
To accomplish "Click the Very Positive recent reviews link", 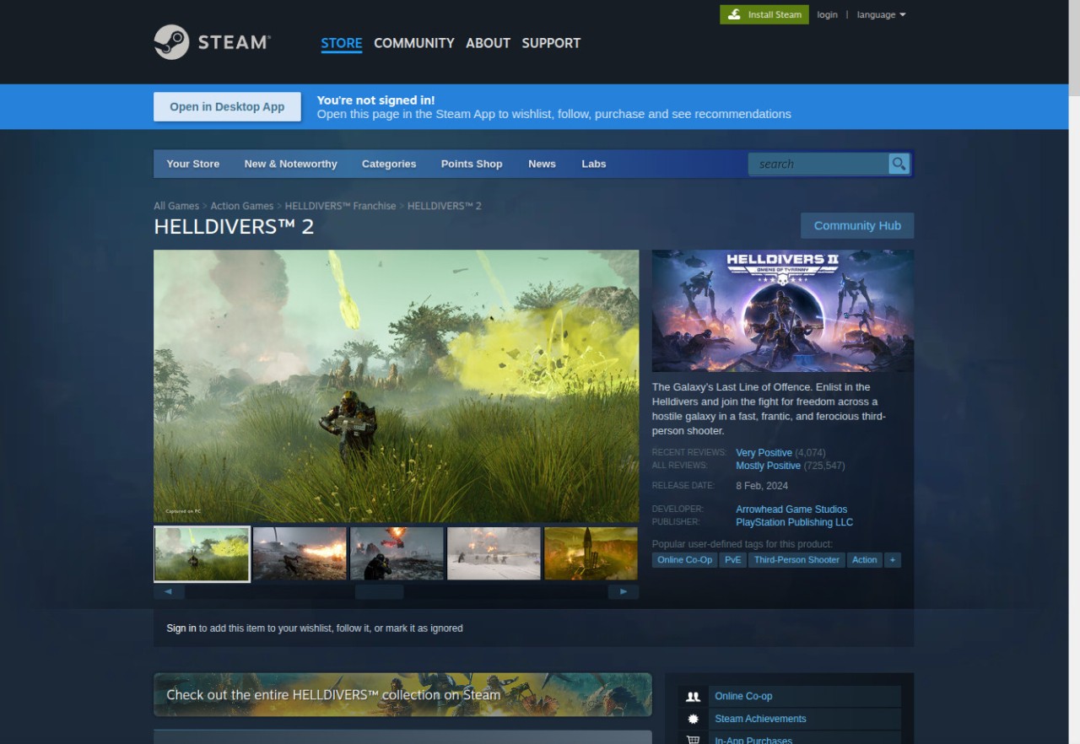I will 764,453.
